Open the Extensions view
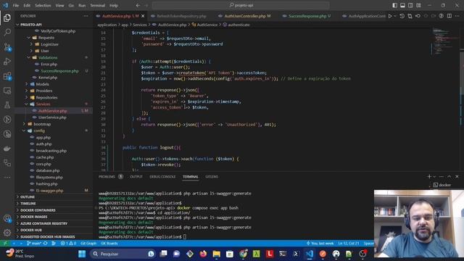The height and width of the screenshot is (261, 464). tap(7, 76)
